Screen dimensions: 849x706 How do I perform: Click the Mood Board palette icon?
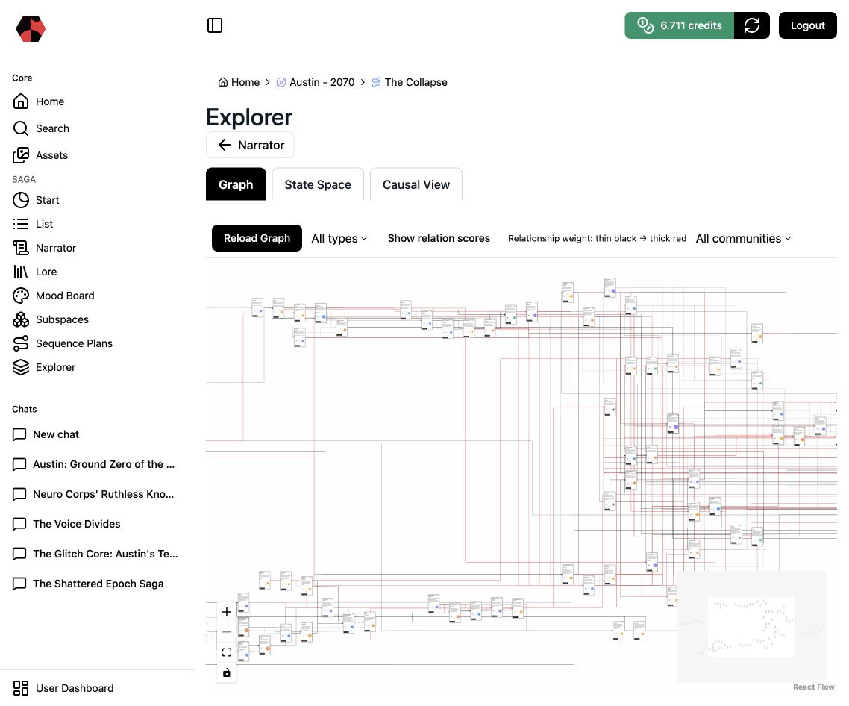21,296
